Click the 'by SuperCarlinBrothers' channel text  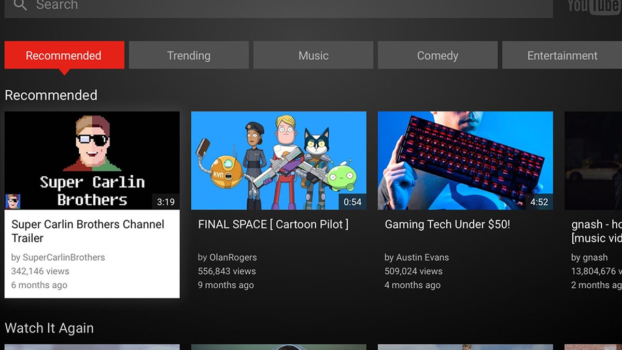(58, 258)
